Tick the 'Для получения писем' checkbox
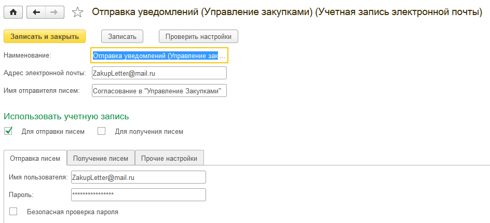Screen dimensions: 490x223 101,131
